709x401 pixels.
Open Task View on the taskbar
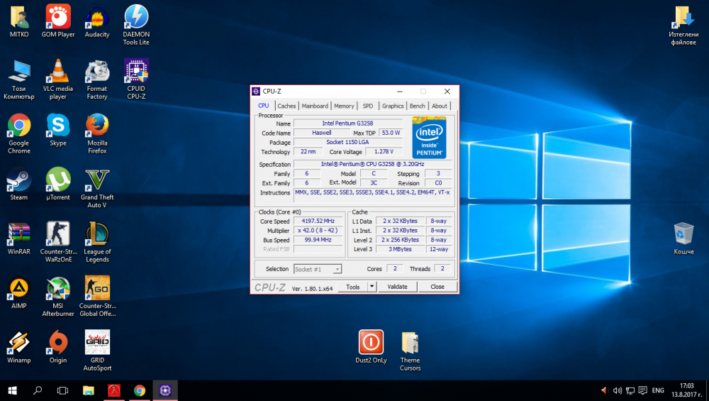coord(62,390)
